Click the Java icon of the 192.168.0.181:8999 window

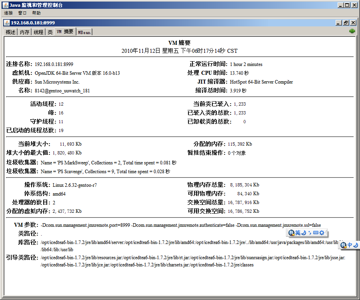(7, 23)
